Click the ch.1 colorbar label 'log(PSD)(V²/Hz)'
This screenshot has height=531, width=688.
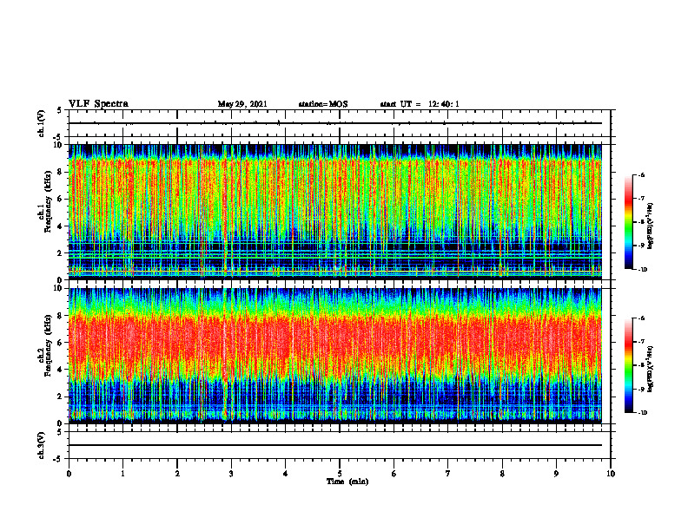[x=651, y=226]
